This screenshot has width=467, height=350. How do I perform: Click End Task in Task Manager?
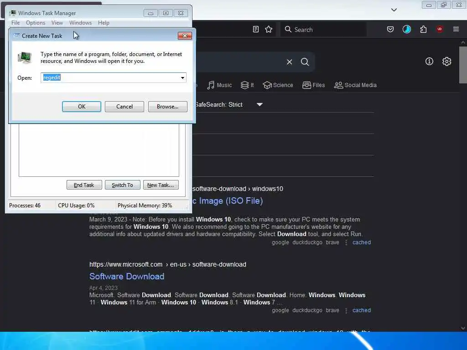[x=84, y=185]
